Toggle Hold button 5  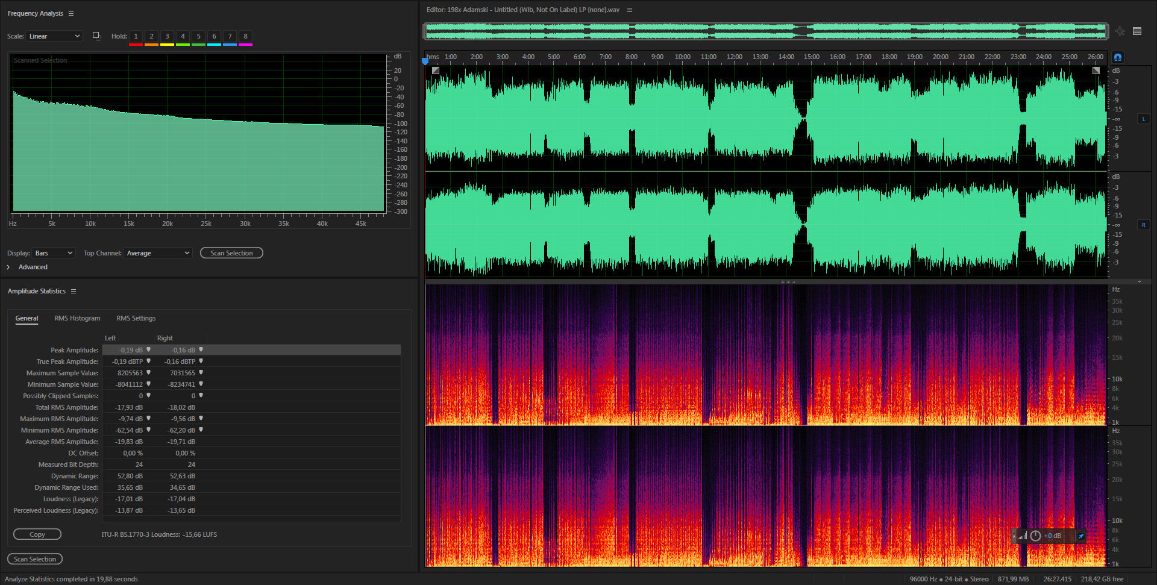pos(198,36)
